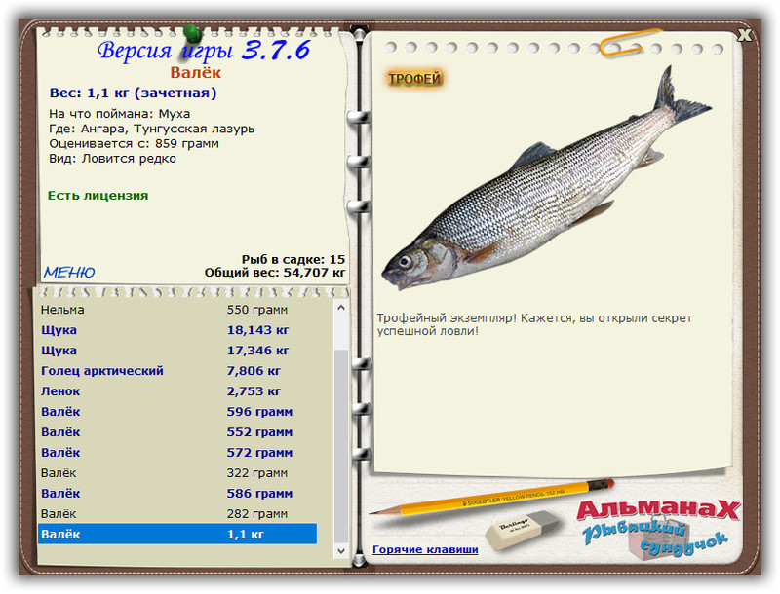Select the Ленок 2,753 кг row
Image resolution: width=780 pixels, height=594 pixels.
(x=177, y=390)
